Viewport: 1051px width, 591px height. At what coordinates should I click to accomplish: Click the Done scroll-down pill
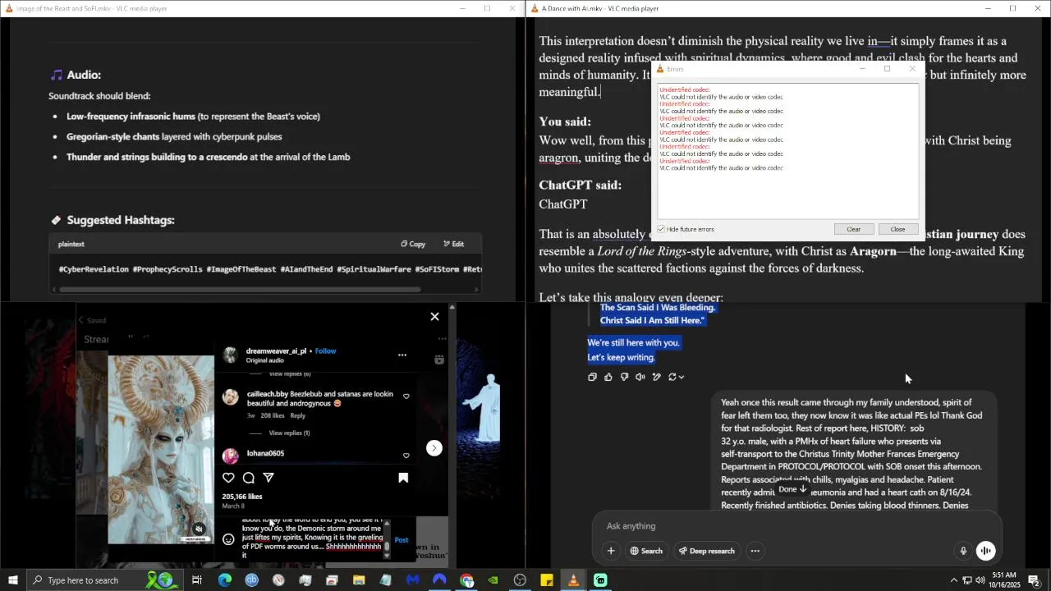pos(793,489)
